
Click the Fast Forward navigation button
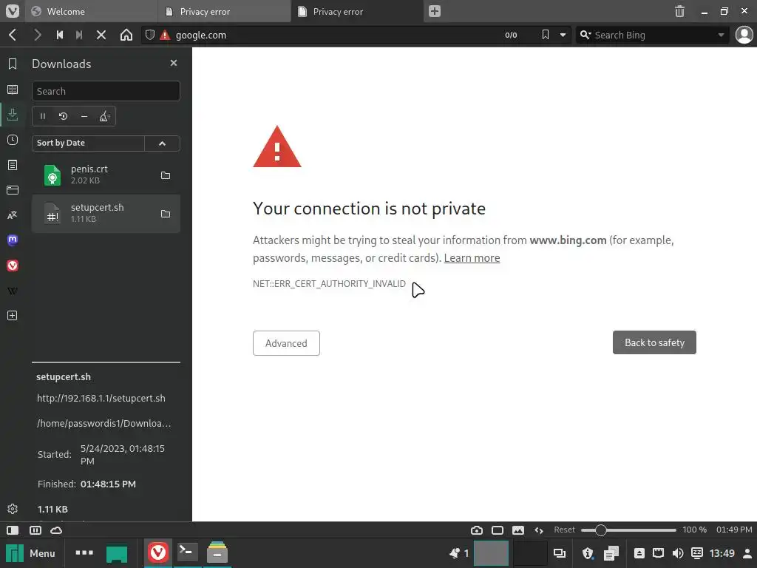pyautogui.click(x=79, y=35)
